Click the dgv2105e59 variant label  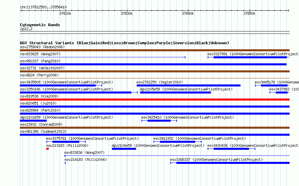click(x=186, y=89)
